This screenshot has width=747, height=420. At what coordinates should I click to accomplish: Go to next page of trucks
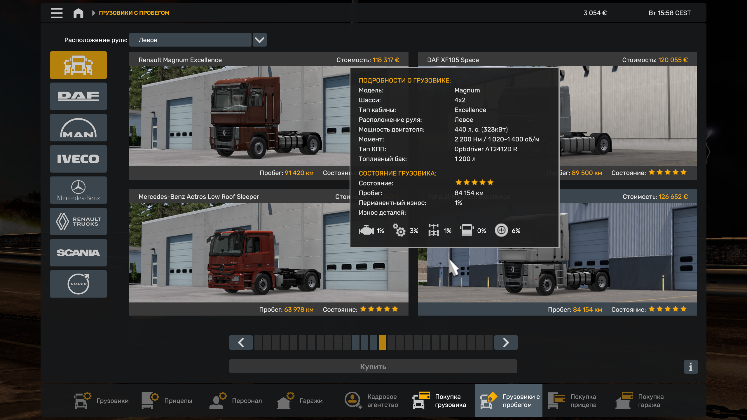[506, 342]
